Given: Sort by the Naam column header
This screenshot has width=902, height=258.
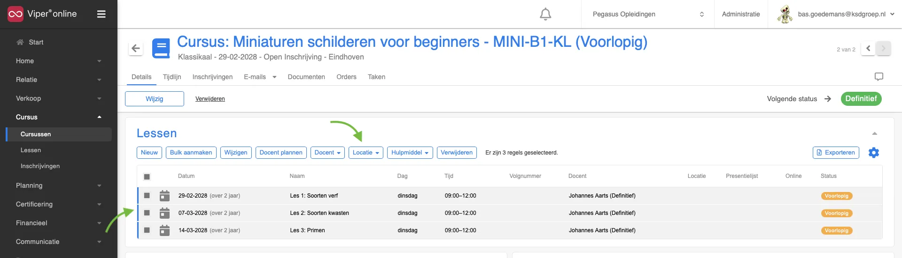Looking at the screenshot, I should click(297, 176).
